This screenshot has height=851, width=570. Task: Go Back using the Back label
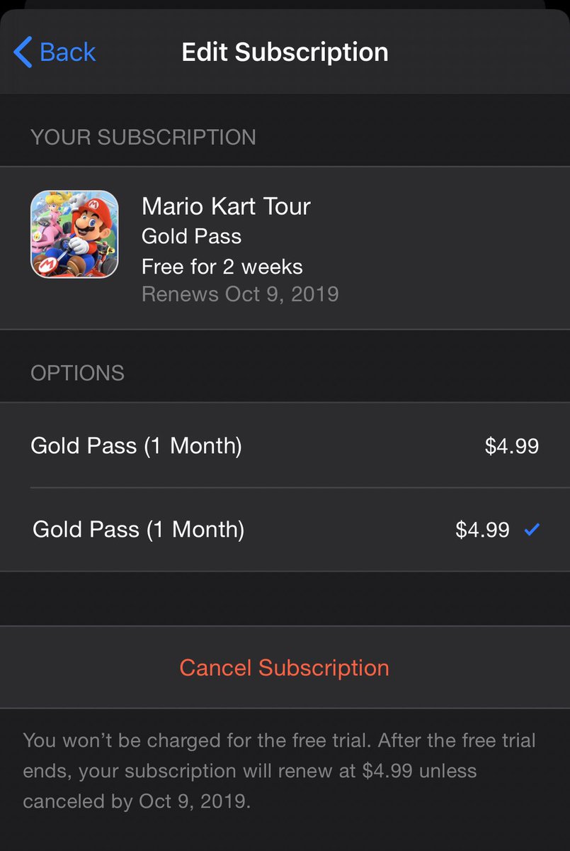[x=67, y=52]
